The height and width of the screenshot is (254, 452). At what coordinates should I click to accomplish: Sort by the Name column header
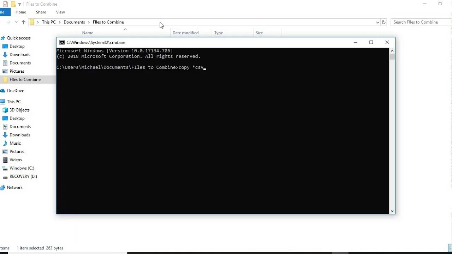[88, 33]
